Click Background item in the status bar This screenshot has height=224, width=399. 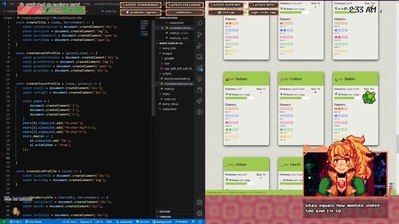162,222
